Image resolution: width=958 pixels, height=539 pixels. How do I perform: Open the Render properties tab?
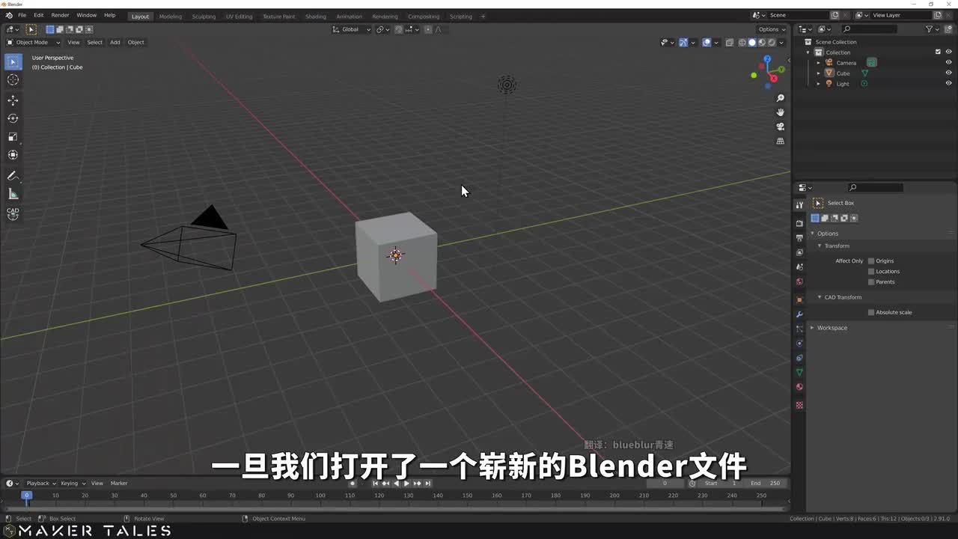(x=799, y=223)
